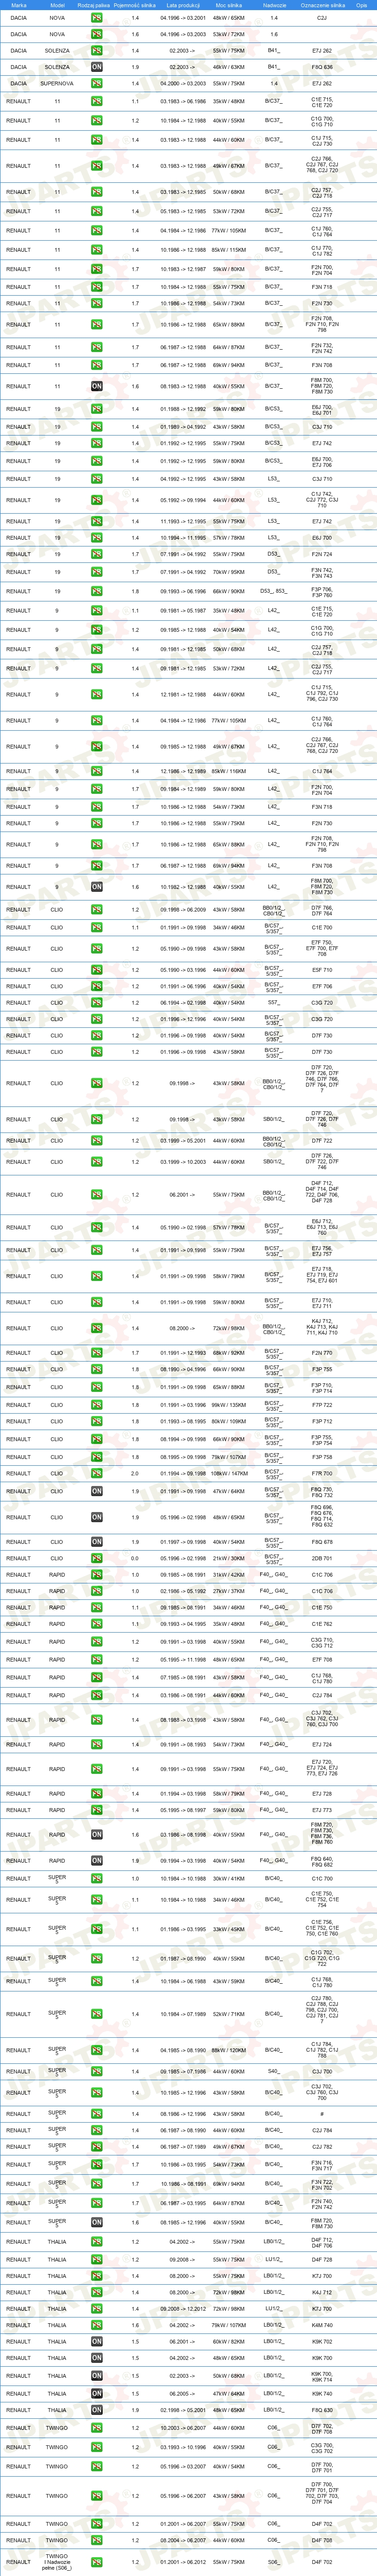Click the Nadwozie column header

[x=274, y=5]
